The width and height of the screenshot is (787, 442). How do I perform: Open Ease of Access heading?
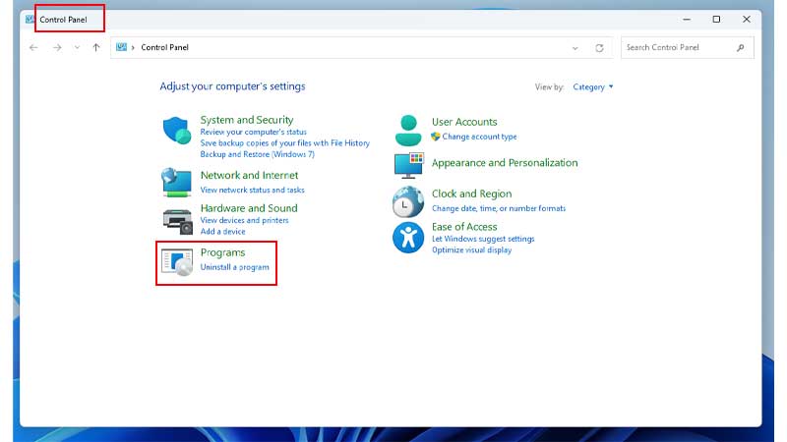click(464, 227)
